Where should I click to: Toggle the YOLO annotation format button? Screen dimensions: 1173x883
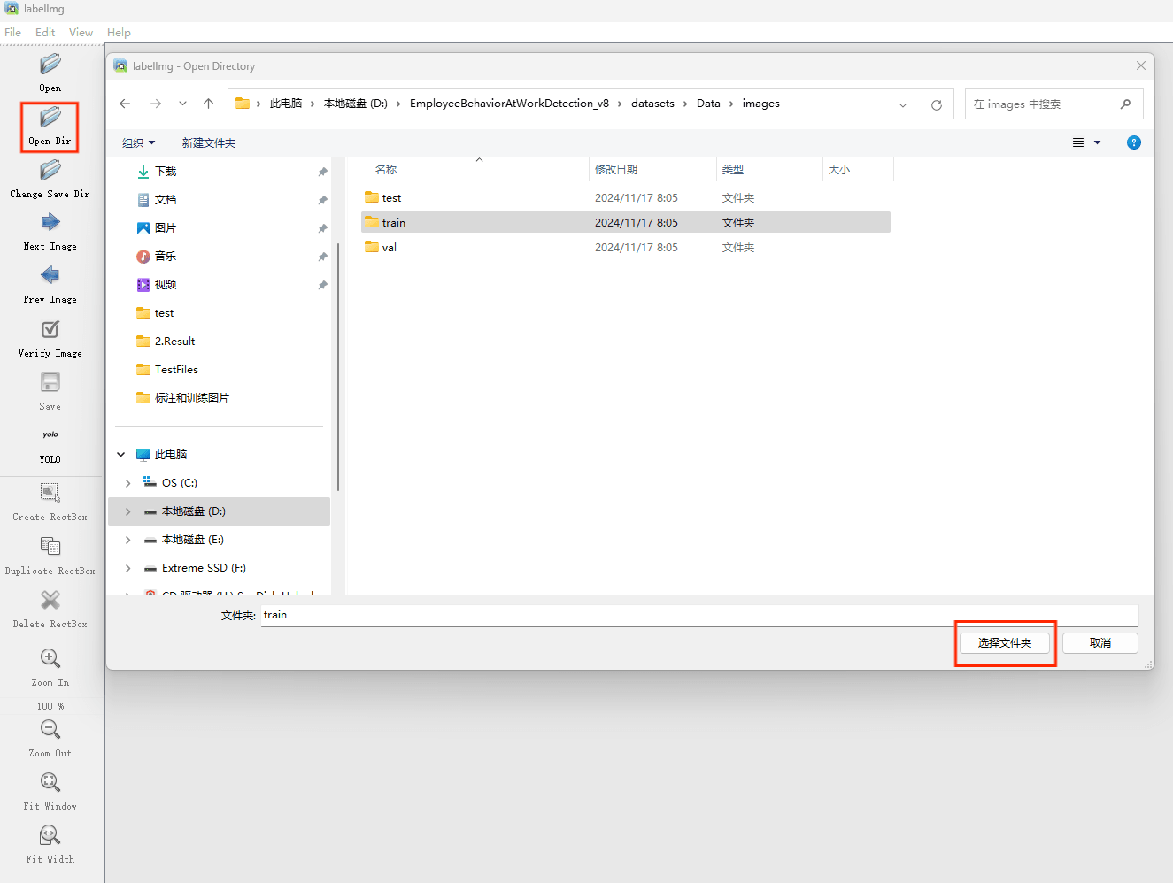pos(50,435)
